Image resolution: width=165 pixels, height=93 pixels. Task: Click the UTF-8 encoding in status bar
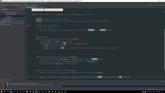(157, 90)
